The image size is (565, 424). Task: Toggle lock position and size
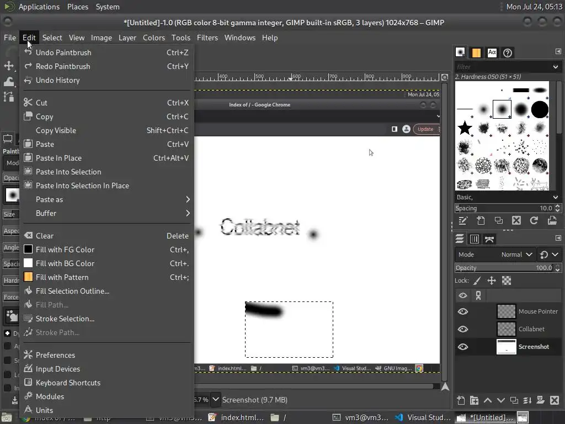tap(492, 280)
